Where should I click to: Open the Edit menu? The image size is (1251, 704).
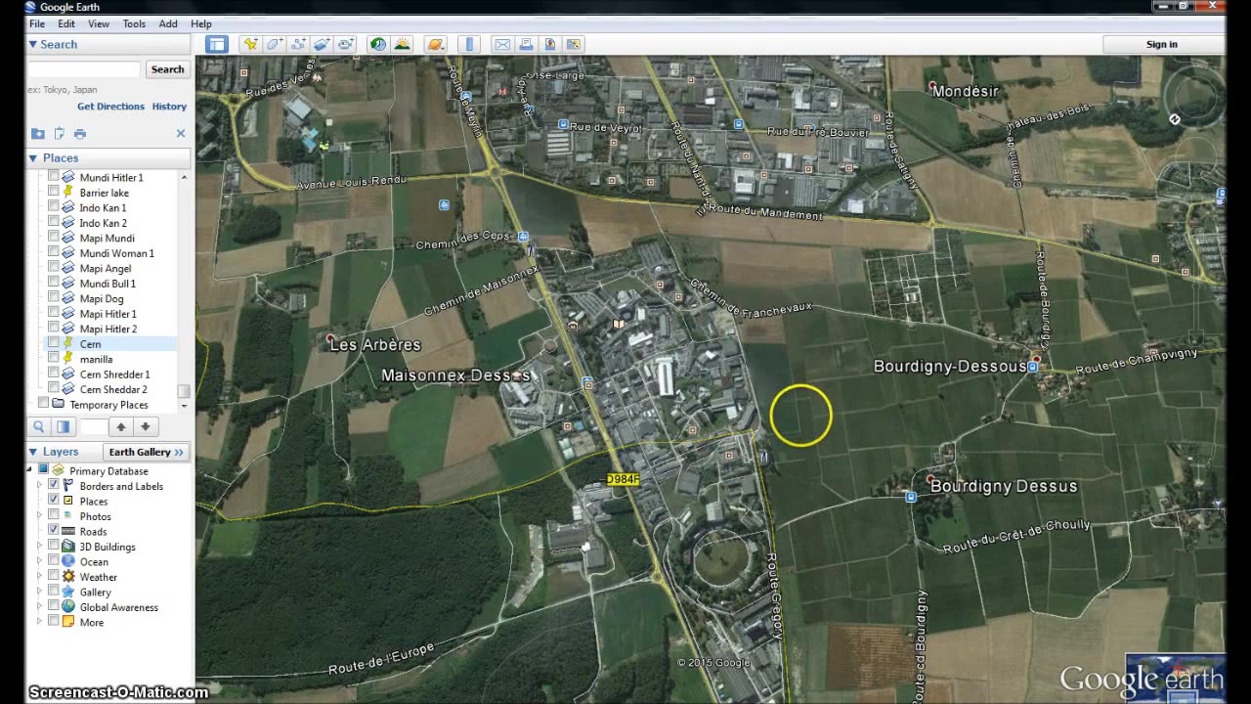pos(66,23)
